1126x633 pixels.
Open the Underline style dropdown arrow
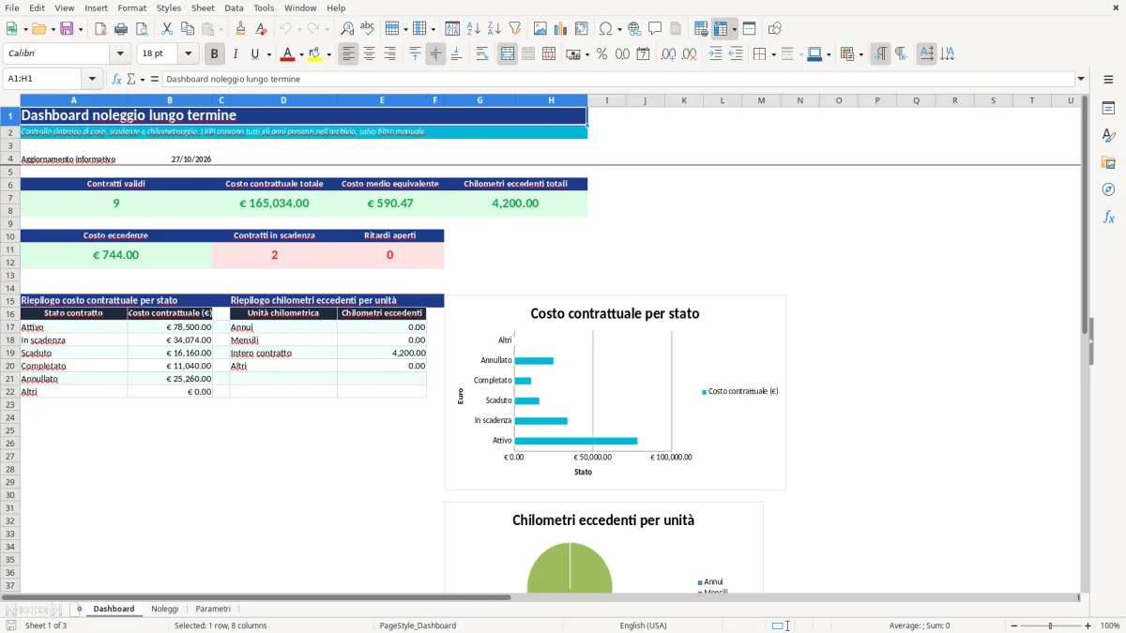pyautogui.click(x=268, y=54)
